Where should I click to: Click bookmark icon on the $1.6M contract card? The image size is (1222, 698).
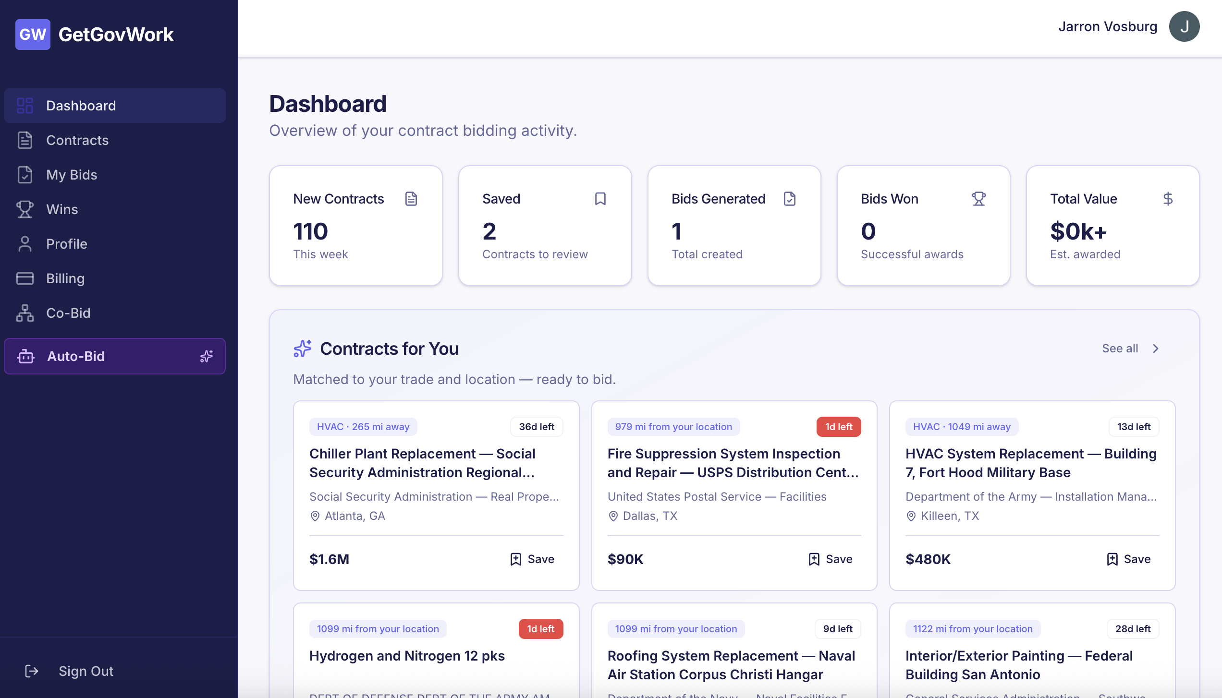pyautogui.click(x=516, y=559)
